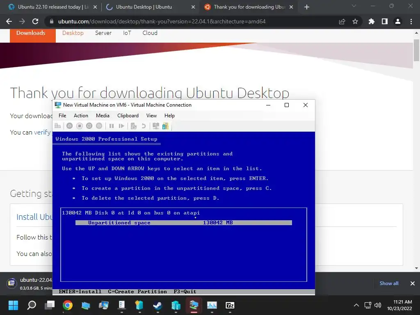The width and height of the screenshot is (420, 315).
Task: Click the ubuntu.com address bar URL
Action: [162, 21]
